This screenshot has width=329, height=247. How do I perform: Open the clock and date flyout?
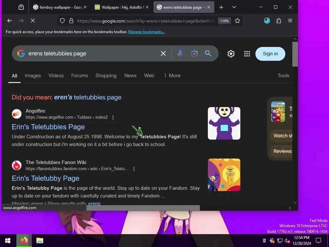click(302, 241)
